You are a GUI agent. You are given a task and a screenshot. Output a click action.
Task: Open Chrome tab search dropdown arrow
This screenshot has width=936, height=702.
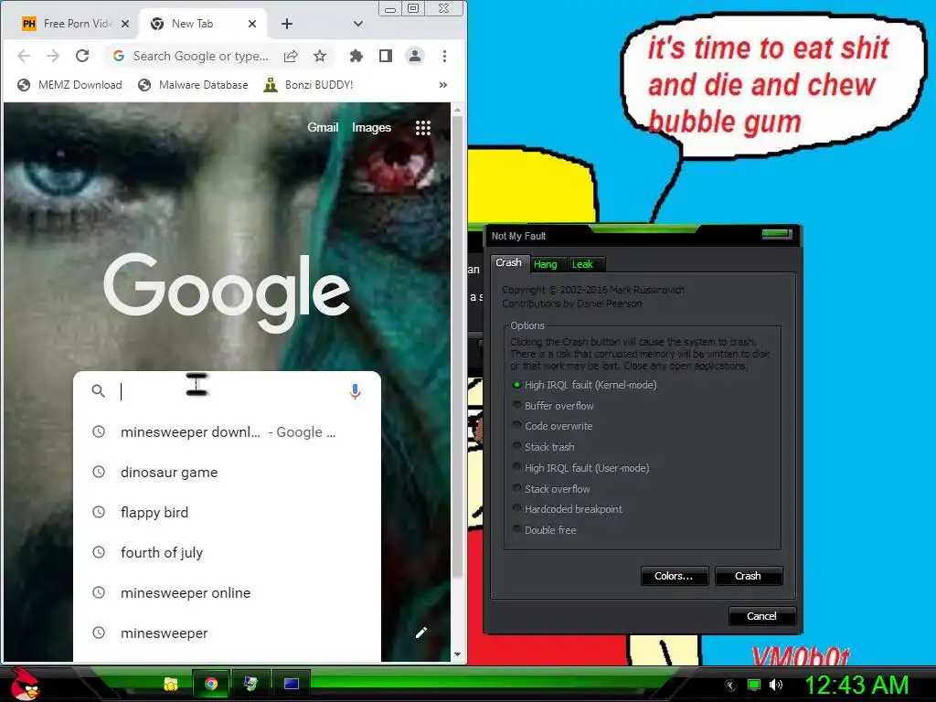(x=358, y=24)
